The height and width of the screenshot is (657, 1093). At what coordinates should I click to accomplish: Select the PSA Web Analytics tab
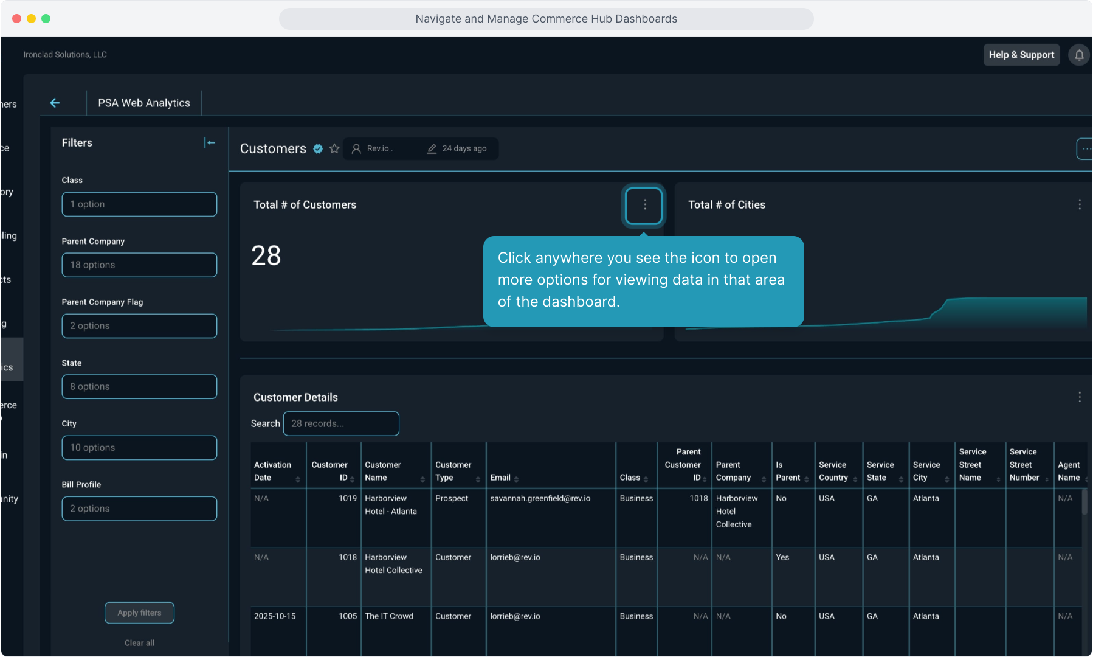144,103
